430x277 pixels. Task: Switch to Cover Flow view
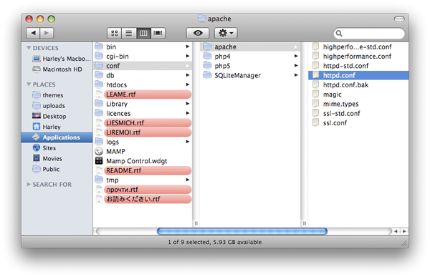[x=158, y=33]
